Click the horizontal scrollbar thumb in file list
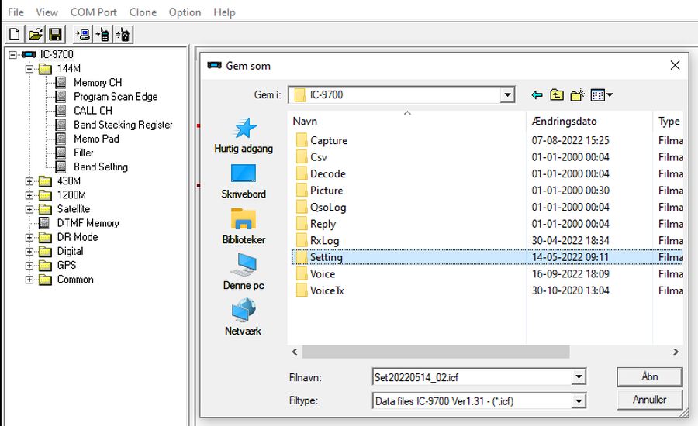 tap(436, 352)
